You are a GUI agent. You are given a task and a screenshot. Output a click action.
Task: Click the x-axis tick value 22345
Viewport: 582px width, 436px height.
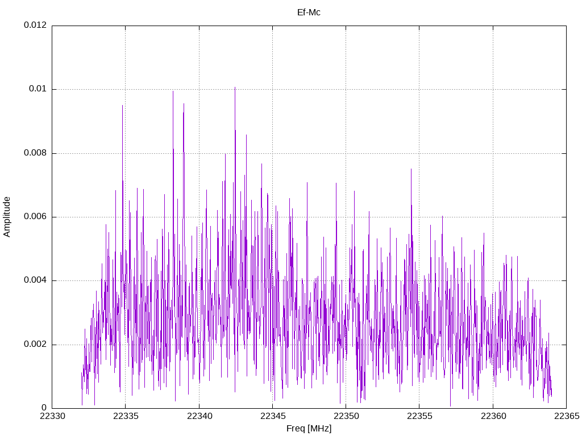click(273, 416)
